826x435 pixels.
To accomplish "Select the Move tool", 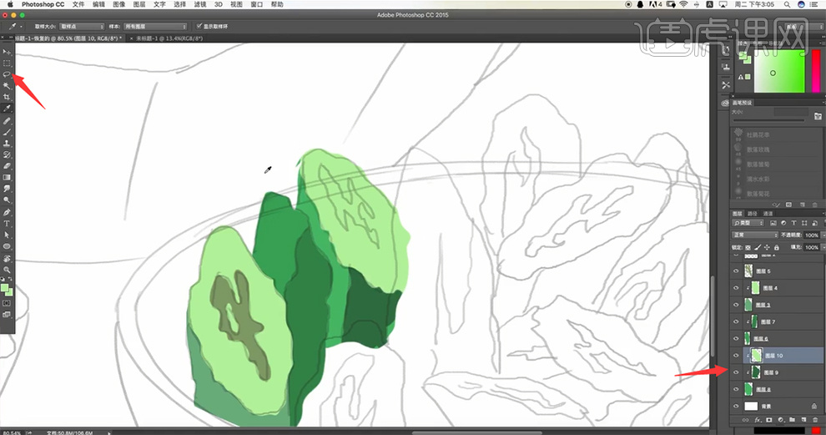I will click(x=7, y=52).
